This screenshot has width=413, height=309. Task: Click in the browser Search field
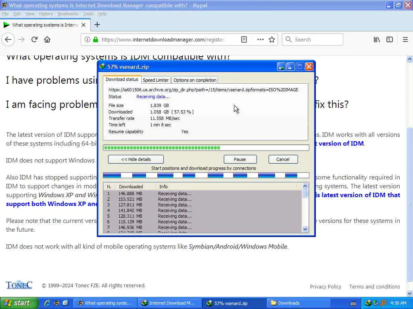pos(313,40)
